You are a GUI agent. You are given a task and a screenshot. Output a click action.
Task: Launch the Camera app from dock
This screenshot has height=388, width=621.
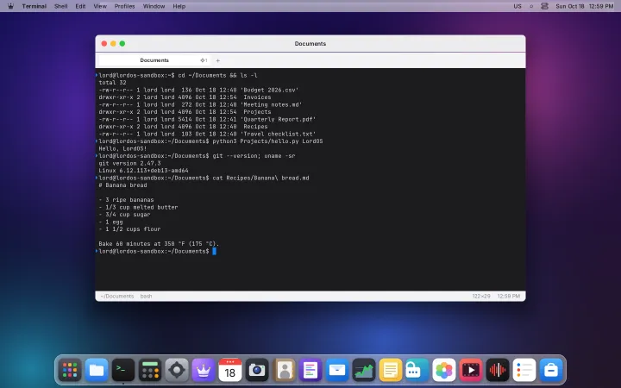coord(257,370)
